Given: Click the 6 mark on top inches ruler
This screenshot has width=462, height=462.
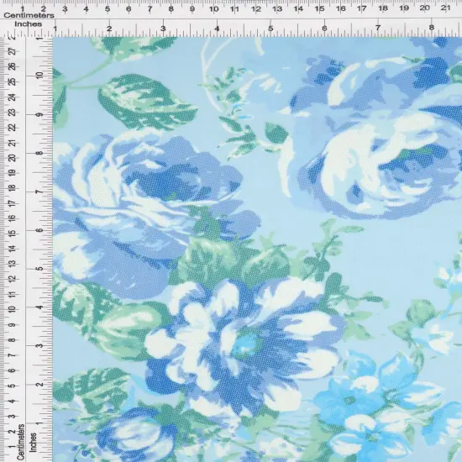Looking at the screenshot, I should click(324, 29).
